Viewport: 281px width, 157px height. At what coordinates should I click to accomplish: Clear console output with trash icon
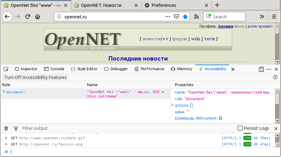coord(6,128)
